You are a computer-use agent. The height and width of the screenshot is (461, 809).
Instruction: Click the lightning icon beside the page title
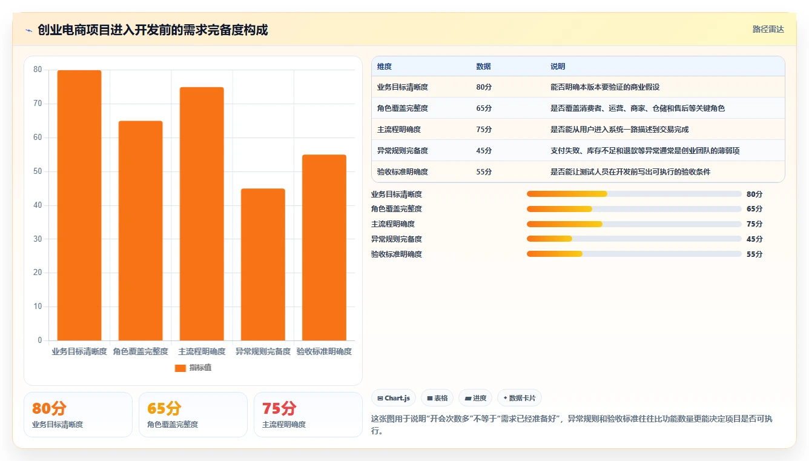[28, 30]
